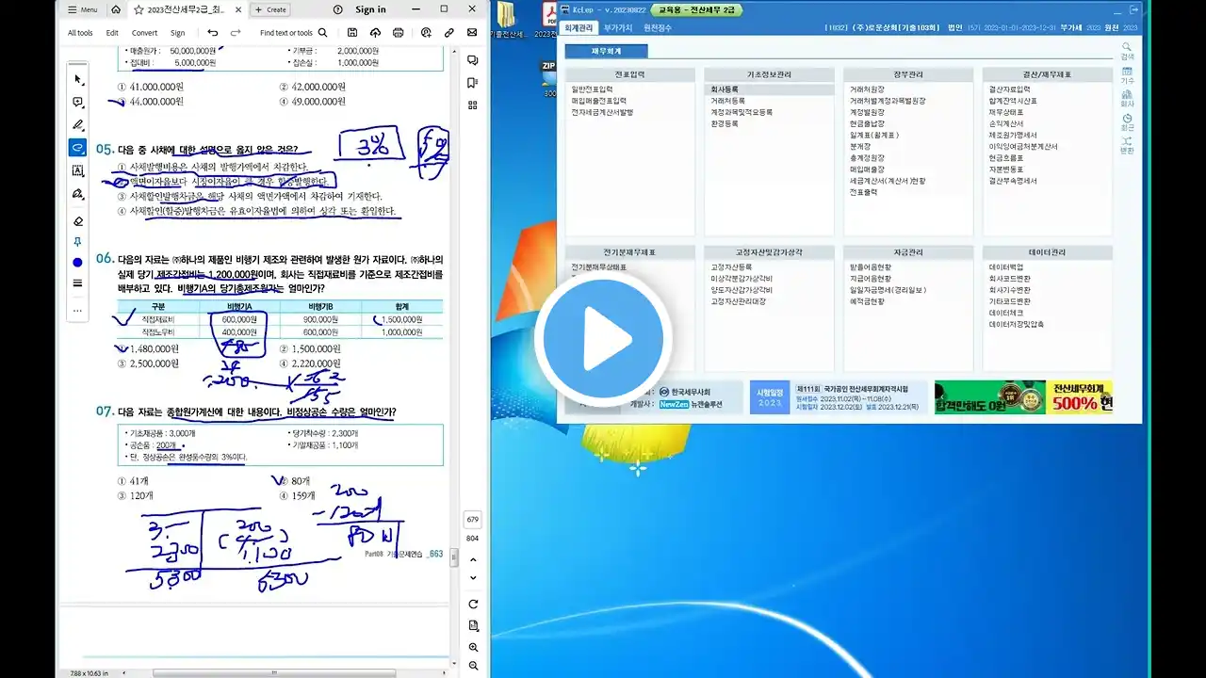Select the 부가가치 tab in KcLep

click(x=618, y=28)
